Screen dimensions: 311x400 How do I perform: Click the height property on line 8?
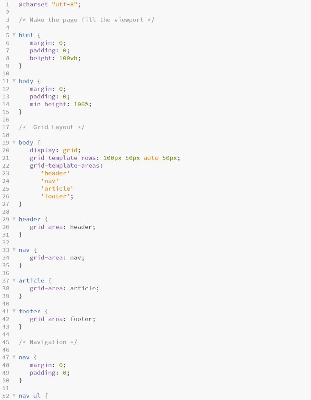41,58
